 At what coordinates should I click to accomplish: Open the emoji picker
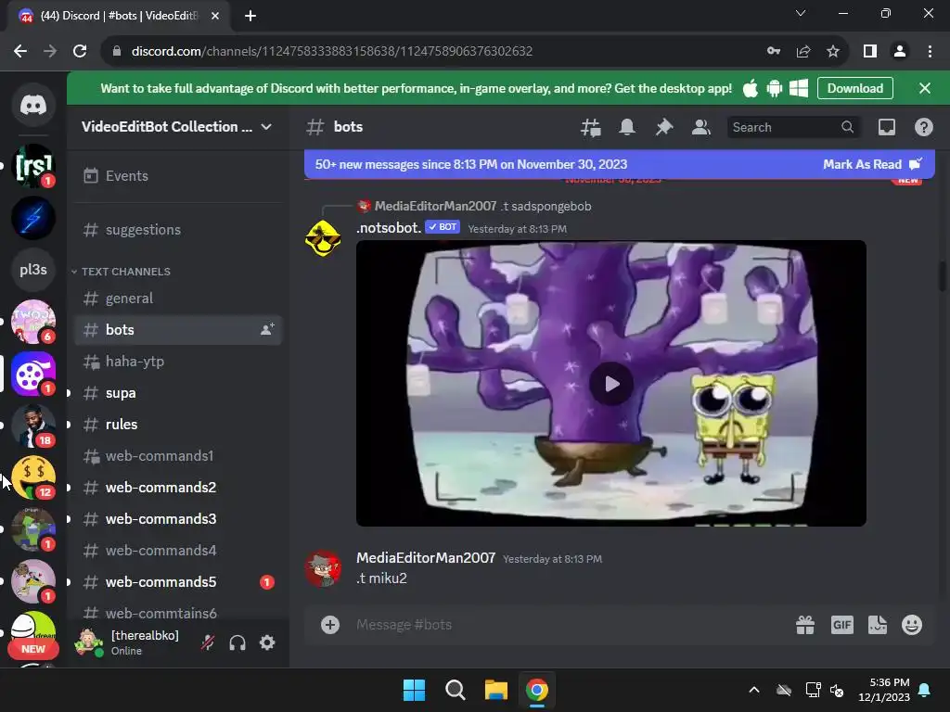[x=912, y=625]
